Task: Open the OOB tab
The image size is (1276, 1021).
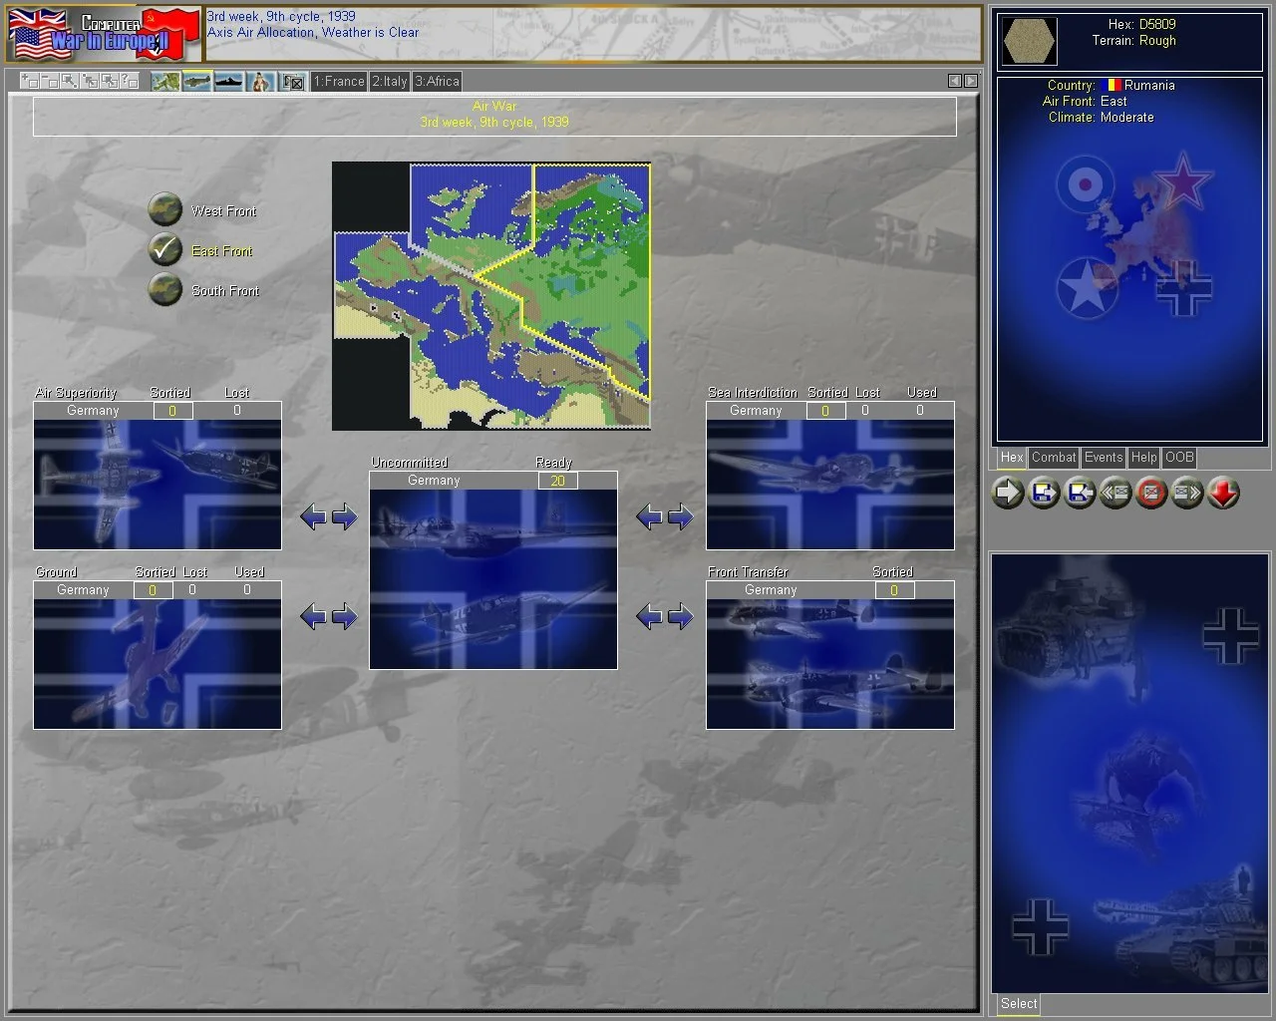Action: pyautogui.click(x=1179, y=458)
